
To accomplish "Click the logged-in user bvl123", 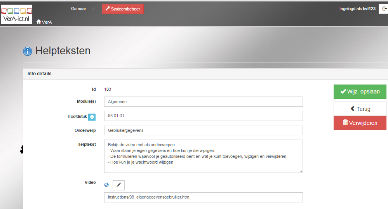I will coord(369,9).
